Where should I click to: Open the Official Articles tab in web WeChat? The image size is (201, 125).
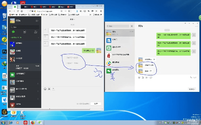[24, 32]
